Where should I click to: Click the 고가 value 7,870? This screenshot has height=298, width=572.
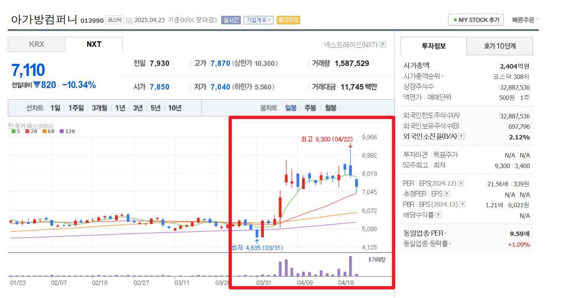221,63
